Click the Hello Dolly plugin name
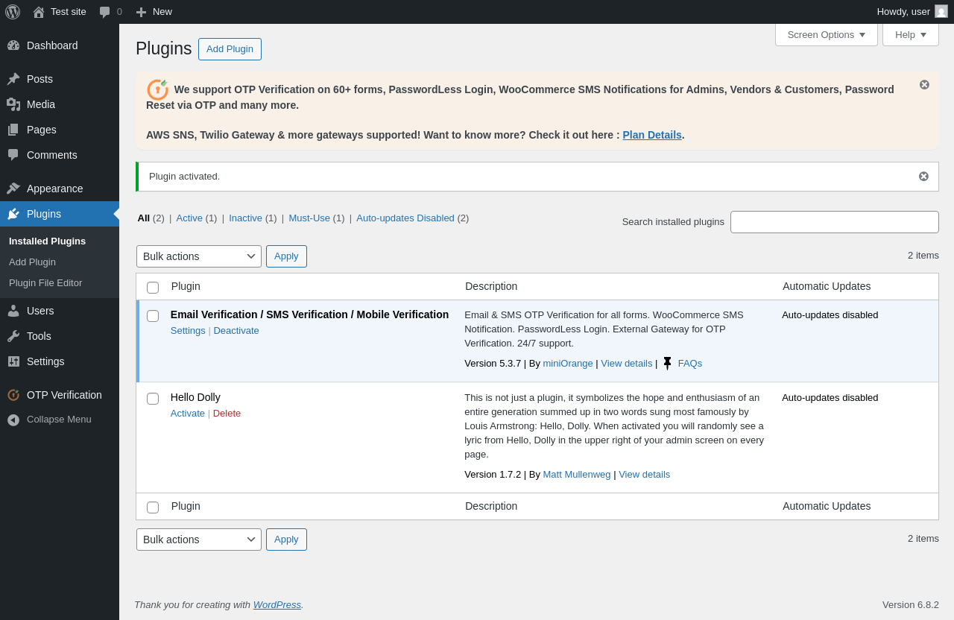 [x=195, y=398]
